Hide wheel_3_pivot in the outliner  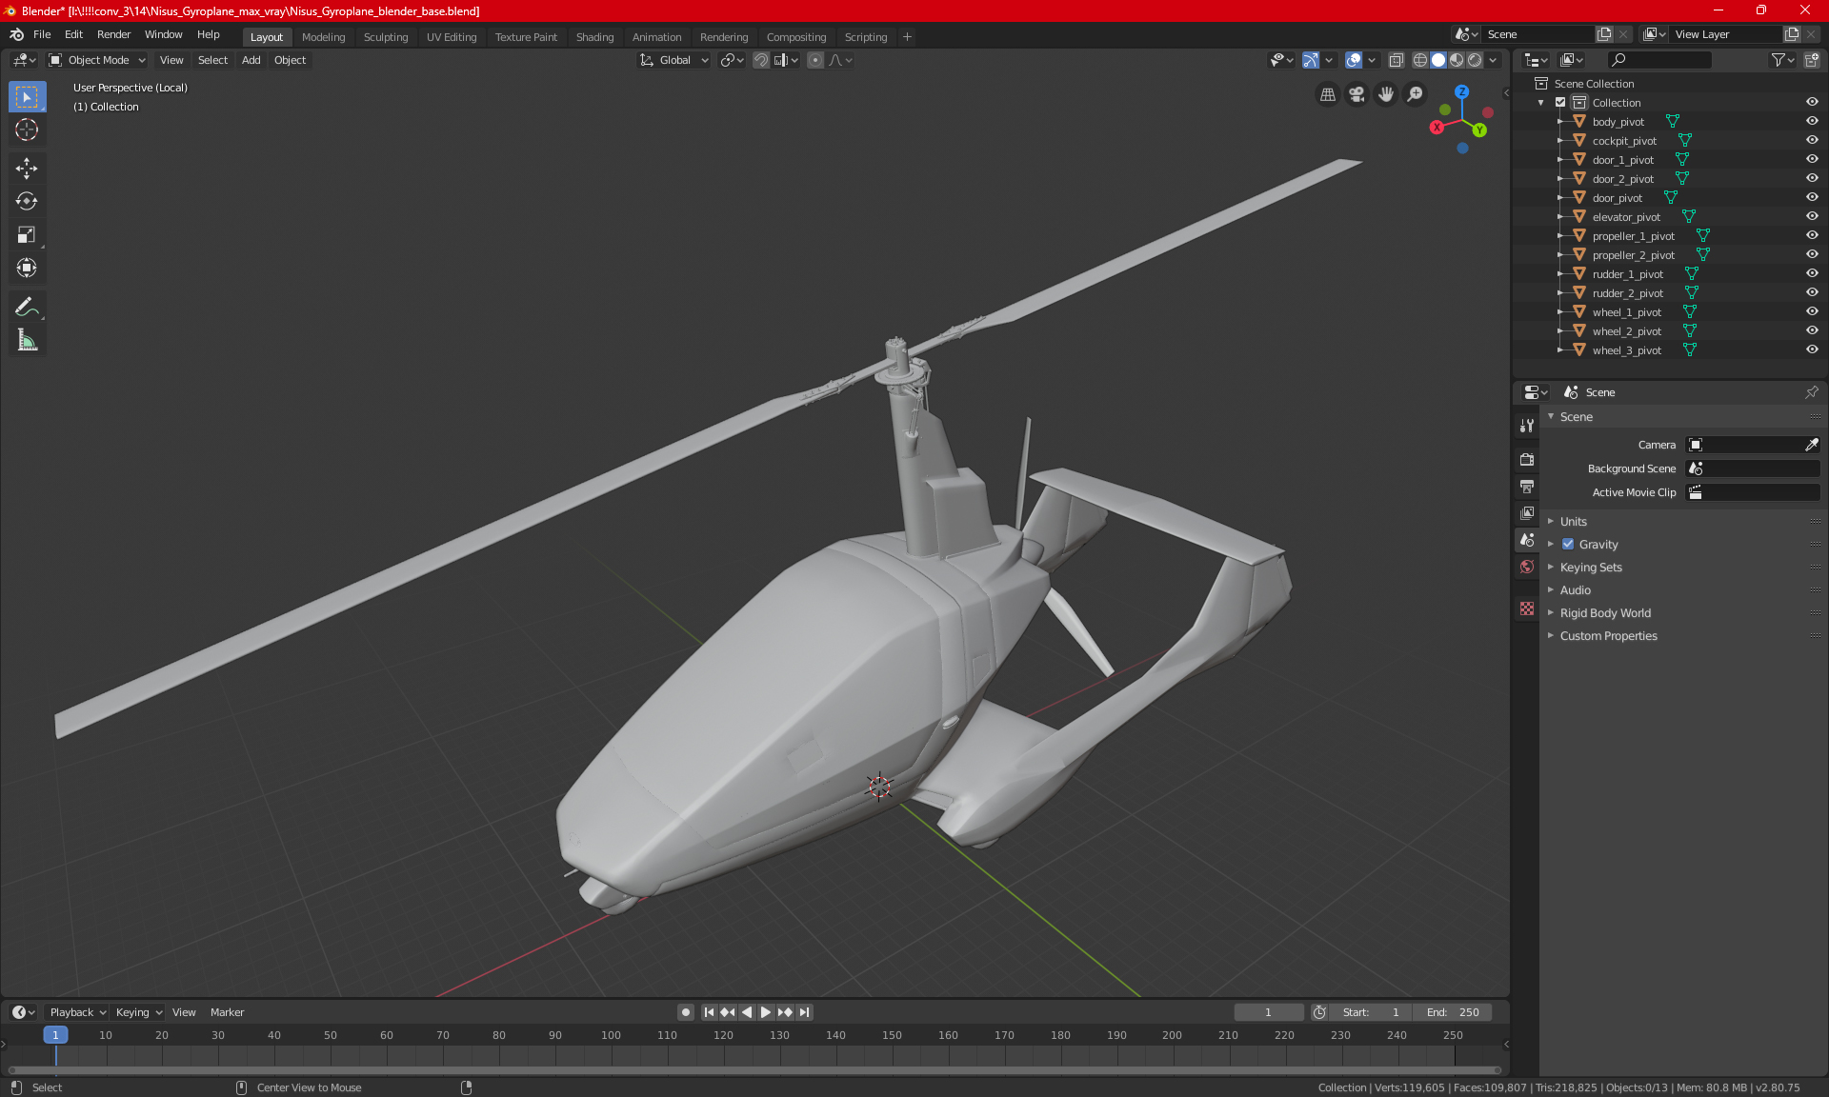point(1812,349)
